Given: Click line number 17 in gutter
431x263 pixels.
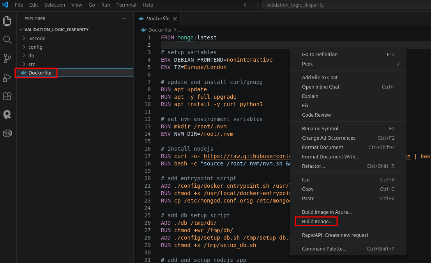Looking at the screenshot, I should (x=148, y=156).
